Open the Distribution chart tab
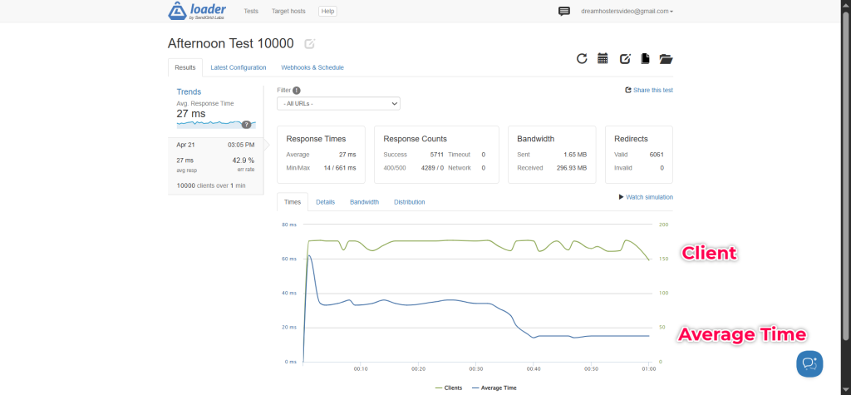 (409, 202)
